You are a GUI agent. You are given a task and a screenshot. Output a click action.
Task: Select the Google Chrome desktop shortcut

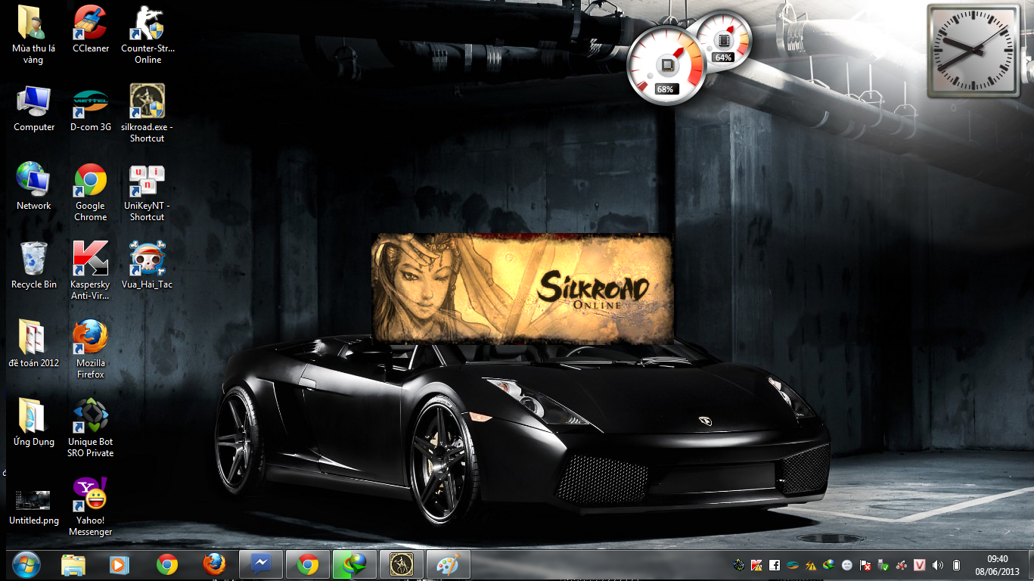pyautogui.click(x=90, y=192)
